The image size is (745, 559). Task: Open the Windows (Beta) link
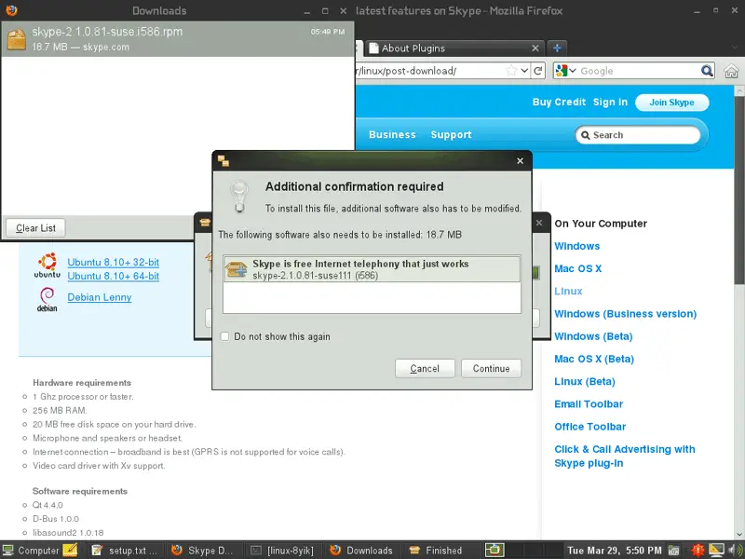[x=593, y=336]
